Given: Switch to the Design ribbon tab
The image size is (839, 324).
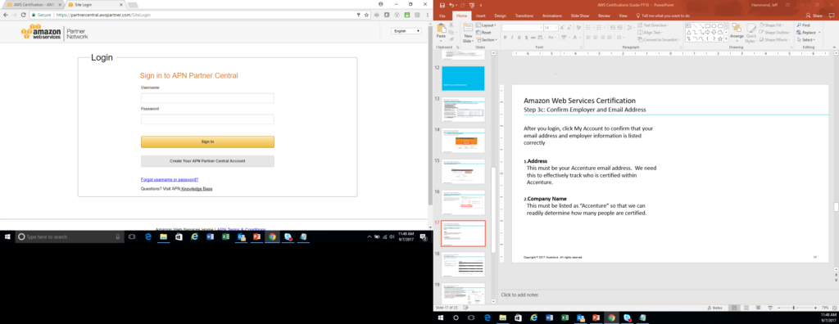Looking at the screenshot, I should pyautogui.click(x=501, y=16).
